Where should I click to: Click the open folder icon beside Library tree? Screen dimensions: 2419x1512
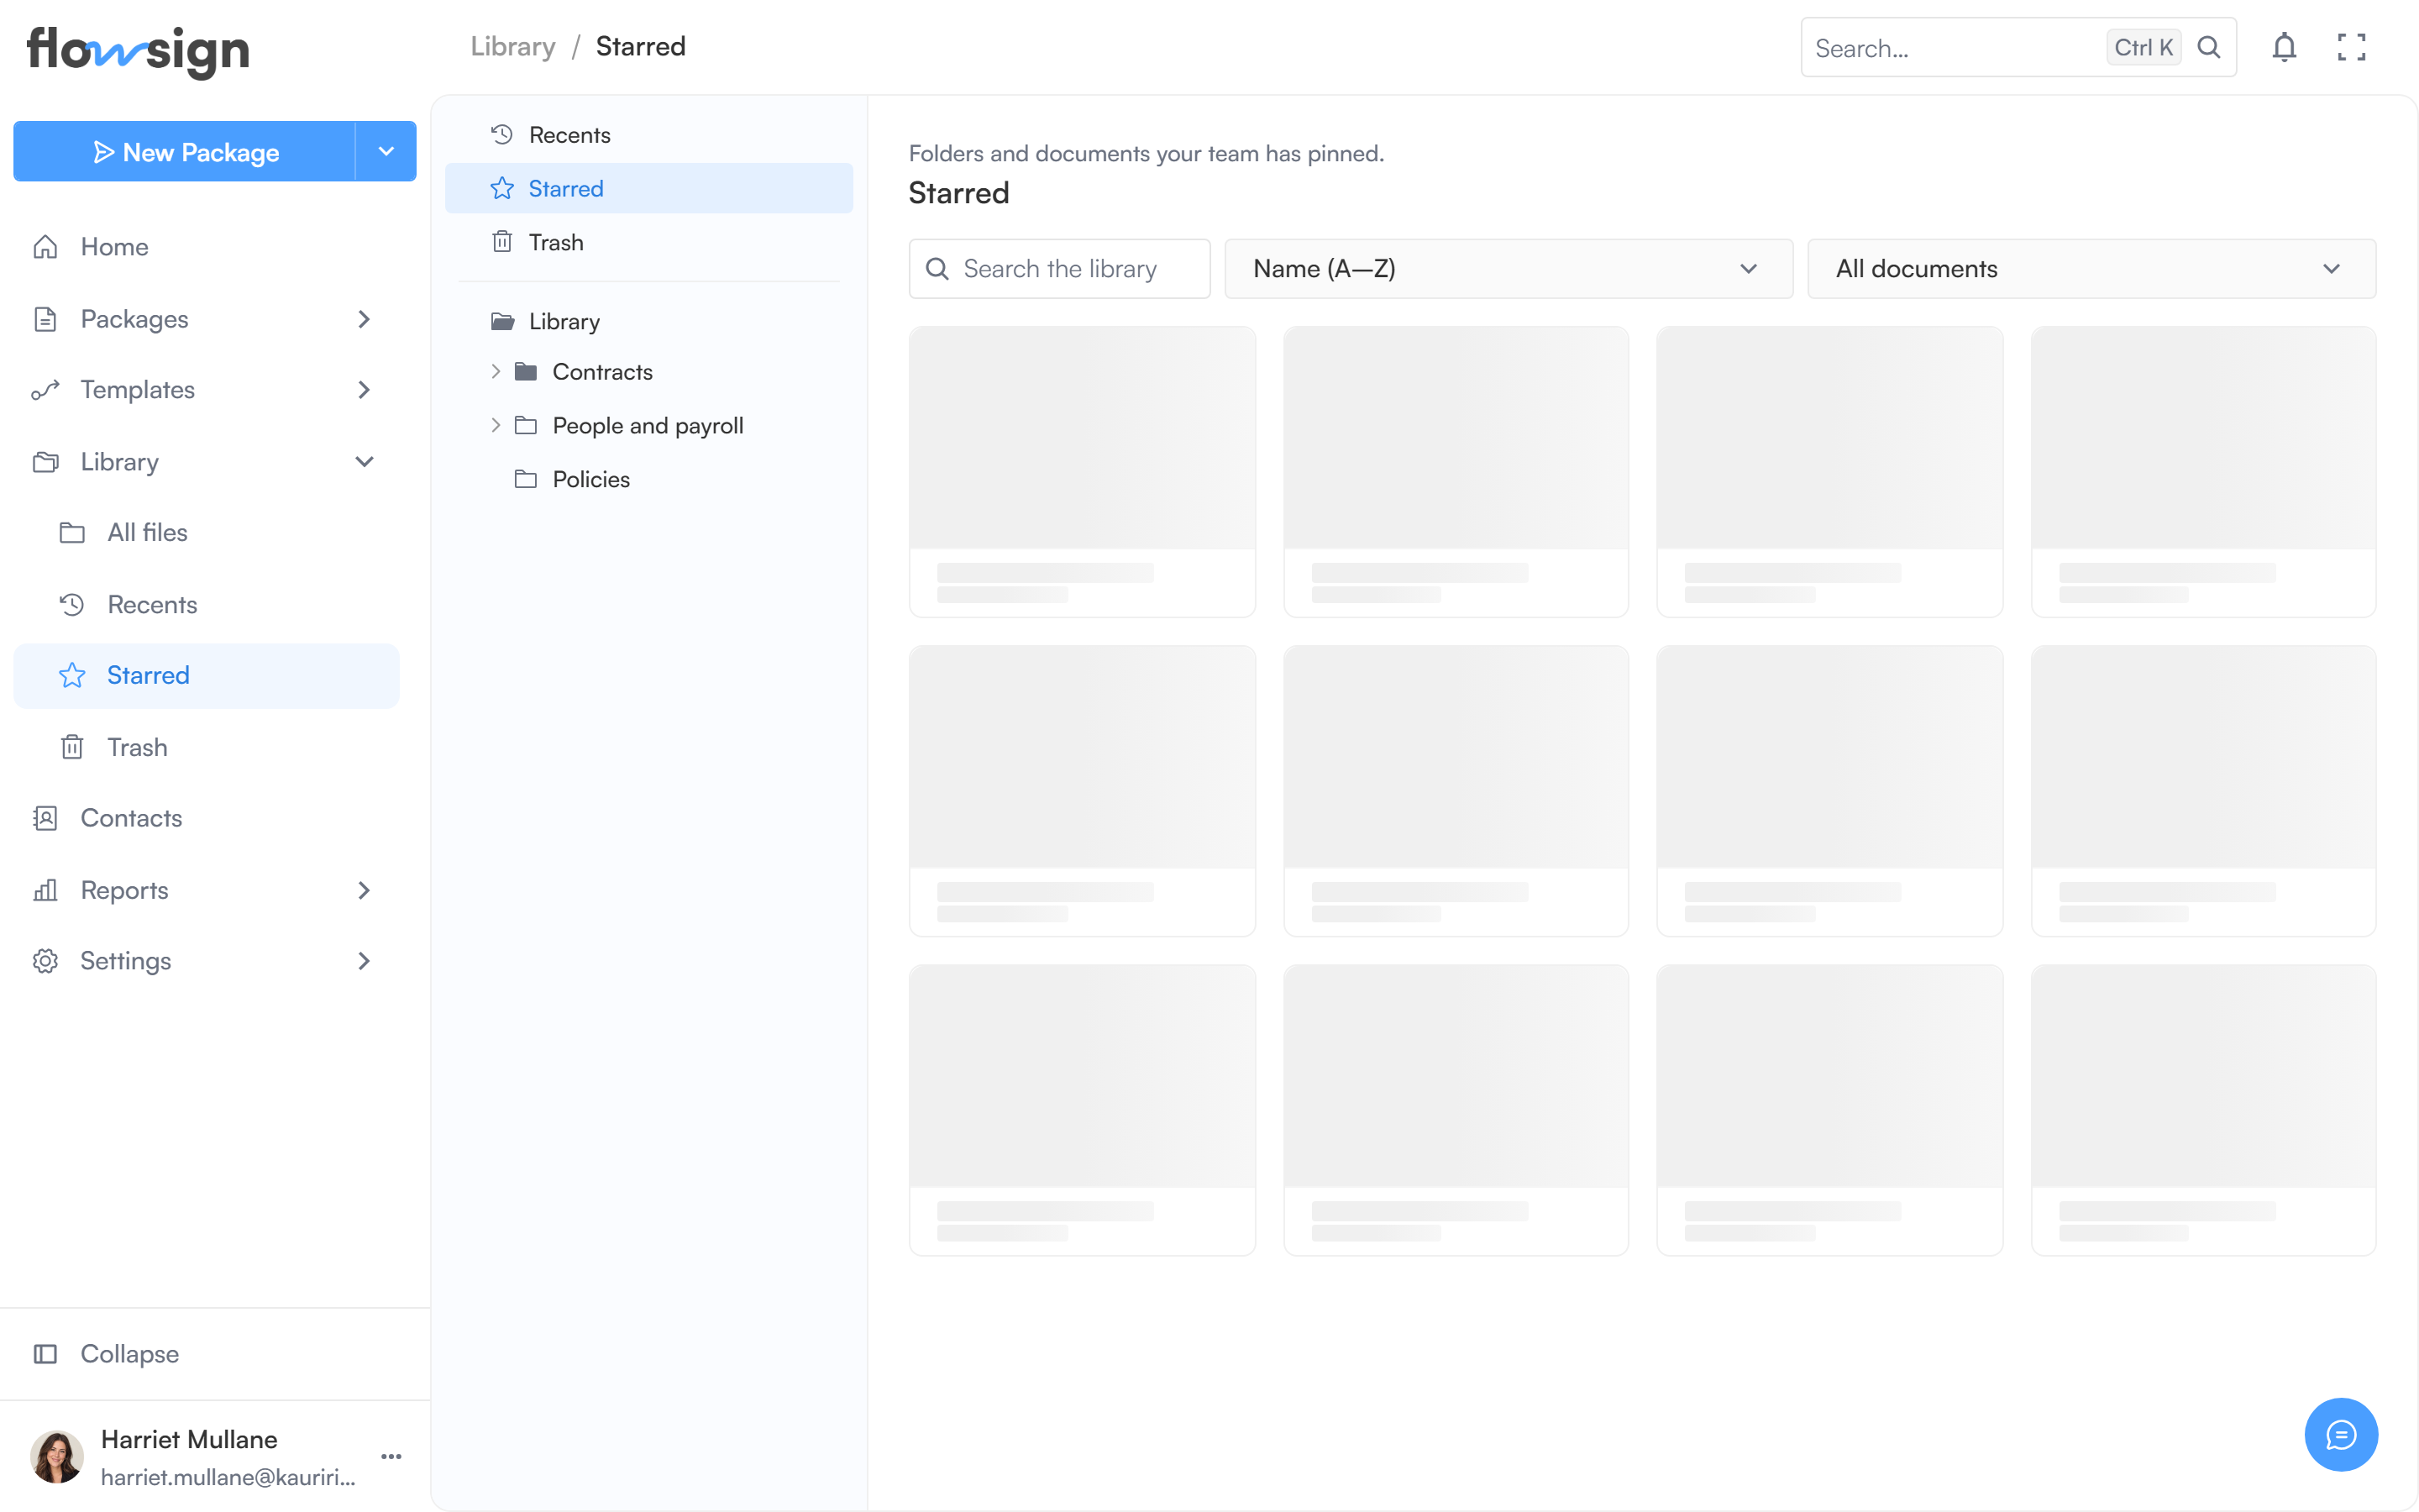click(501, 321)
